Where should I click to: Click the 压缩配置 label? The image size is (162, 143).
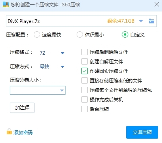pyautogui.click(x=17, y=35)
